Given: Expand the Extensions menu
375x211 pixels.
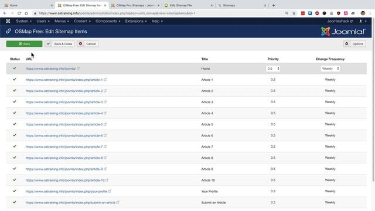Looking at the screenshot, I should (x=135, y=21).
